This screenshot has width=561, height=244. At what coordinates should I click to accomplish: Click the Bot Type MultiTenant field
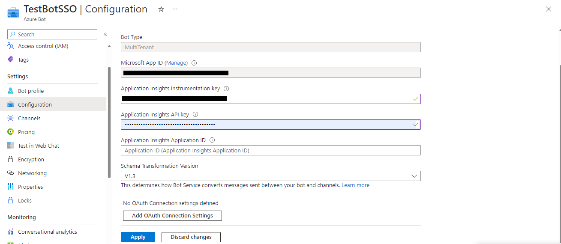(270, 47)
